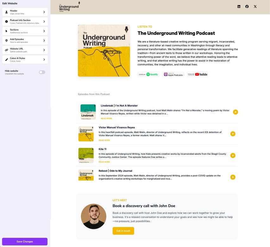Click the LISTEN TO label

click(145, 27)
